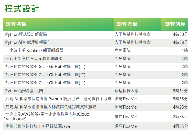Click 六角學院 in the Sublime row
190x130 pixels.
(x=123, y=50)
